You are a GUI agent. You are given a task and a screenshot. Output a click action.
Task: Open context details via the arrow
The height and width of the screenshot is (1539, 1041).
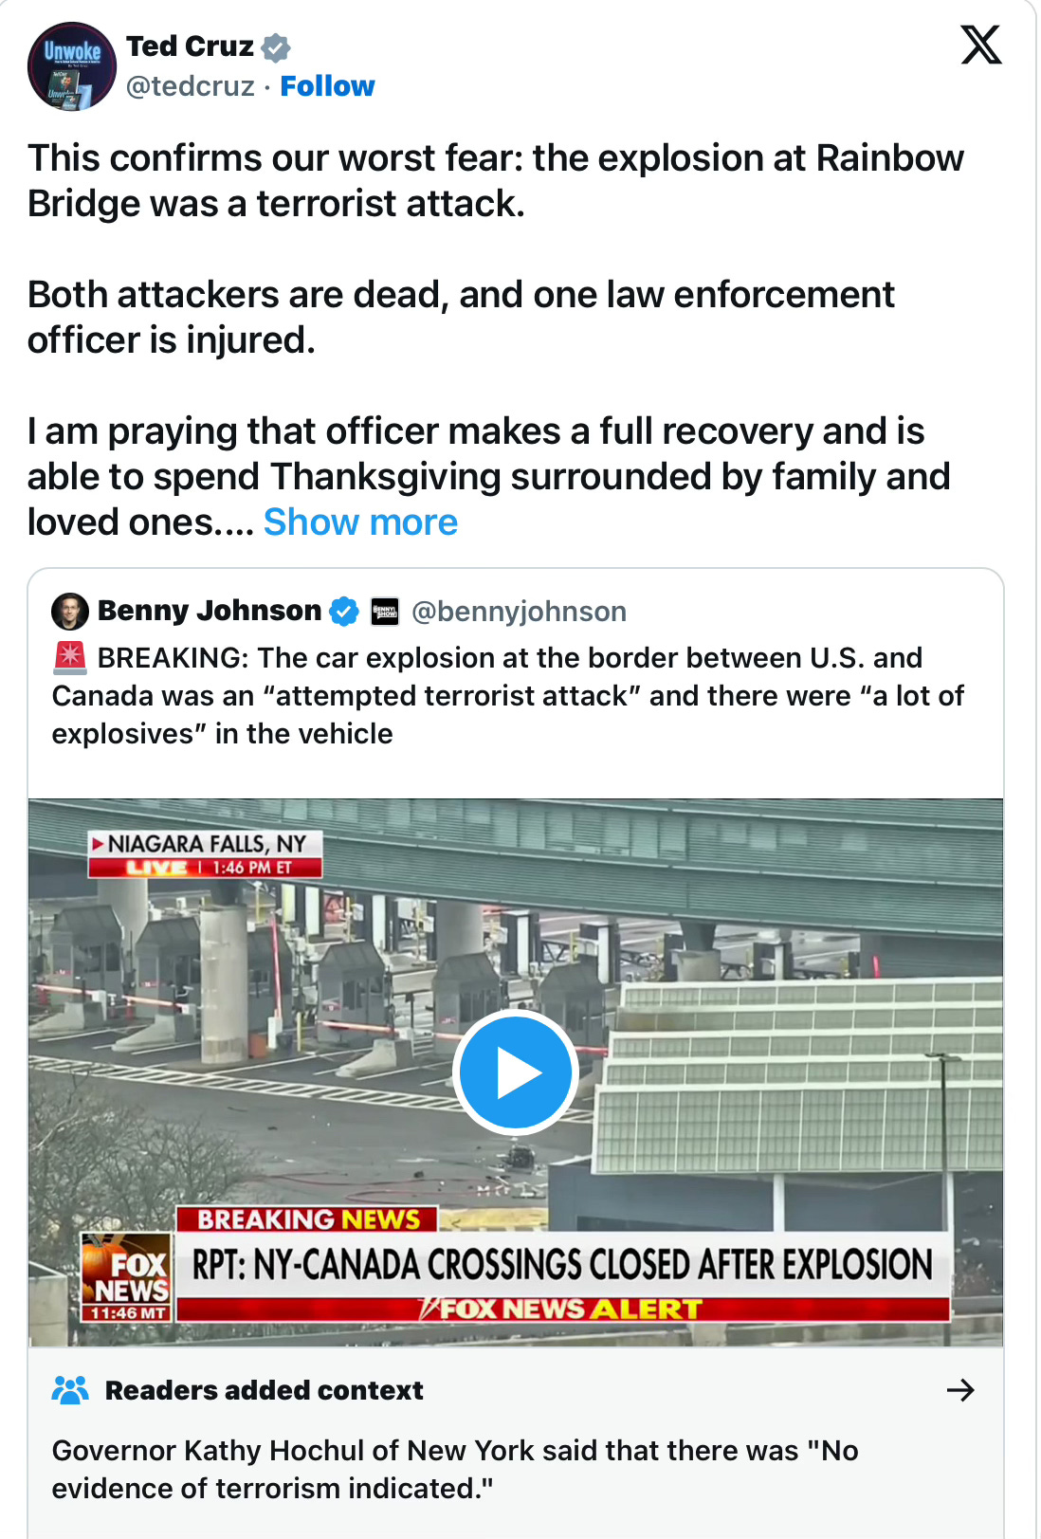[x=960, y=1390]
